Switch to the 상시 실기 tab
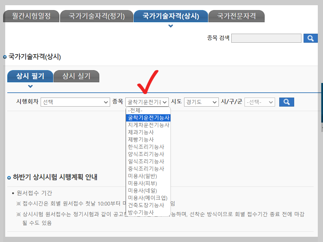 76,76
